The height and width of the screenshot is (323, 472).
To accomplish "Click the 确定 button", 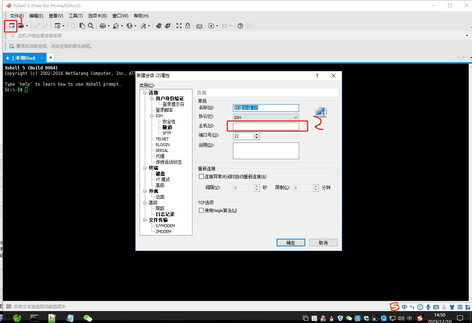I will pyautogui.click(x=291, y=243).
